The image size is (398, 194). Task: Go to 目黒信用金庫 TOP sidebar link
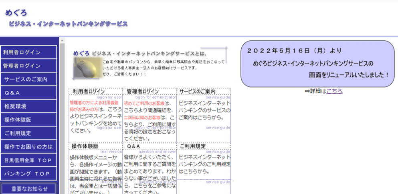pos(28,160)
